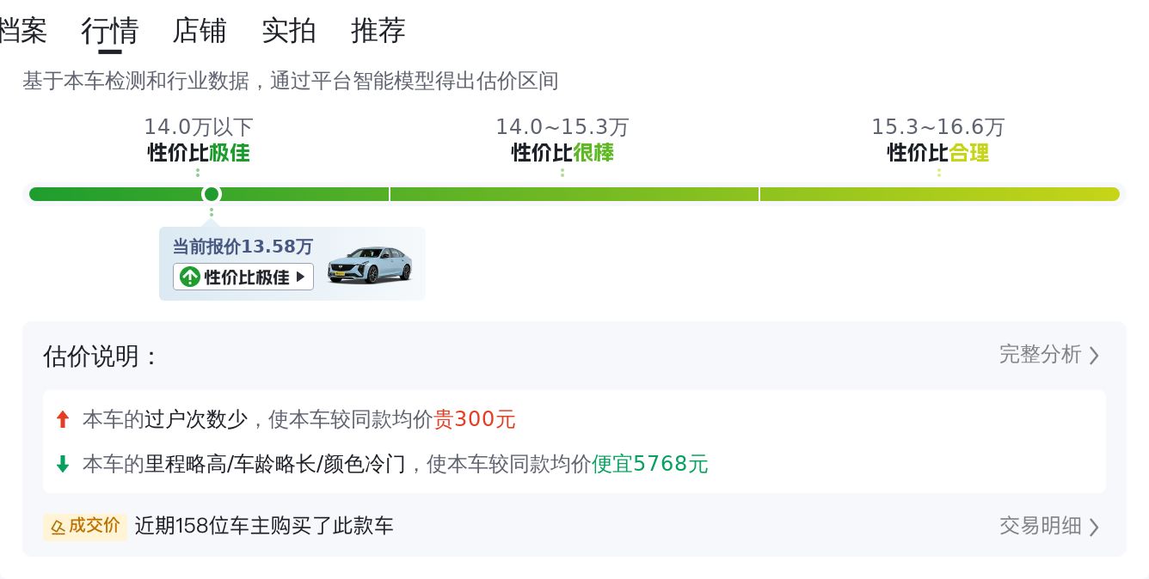View 交易明细 transaction details

coord(1040,525)
